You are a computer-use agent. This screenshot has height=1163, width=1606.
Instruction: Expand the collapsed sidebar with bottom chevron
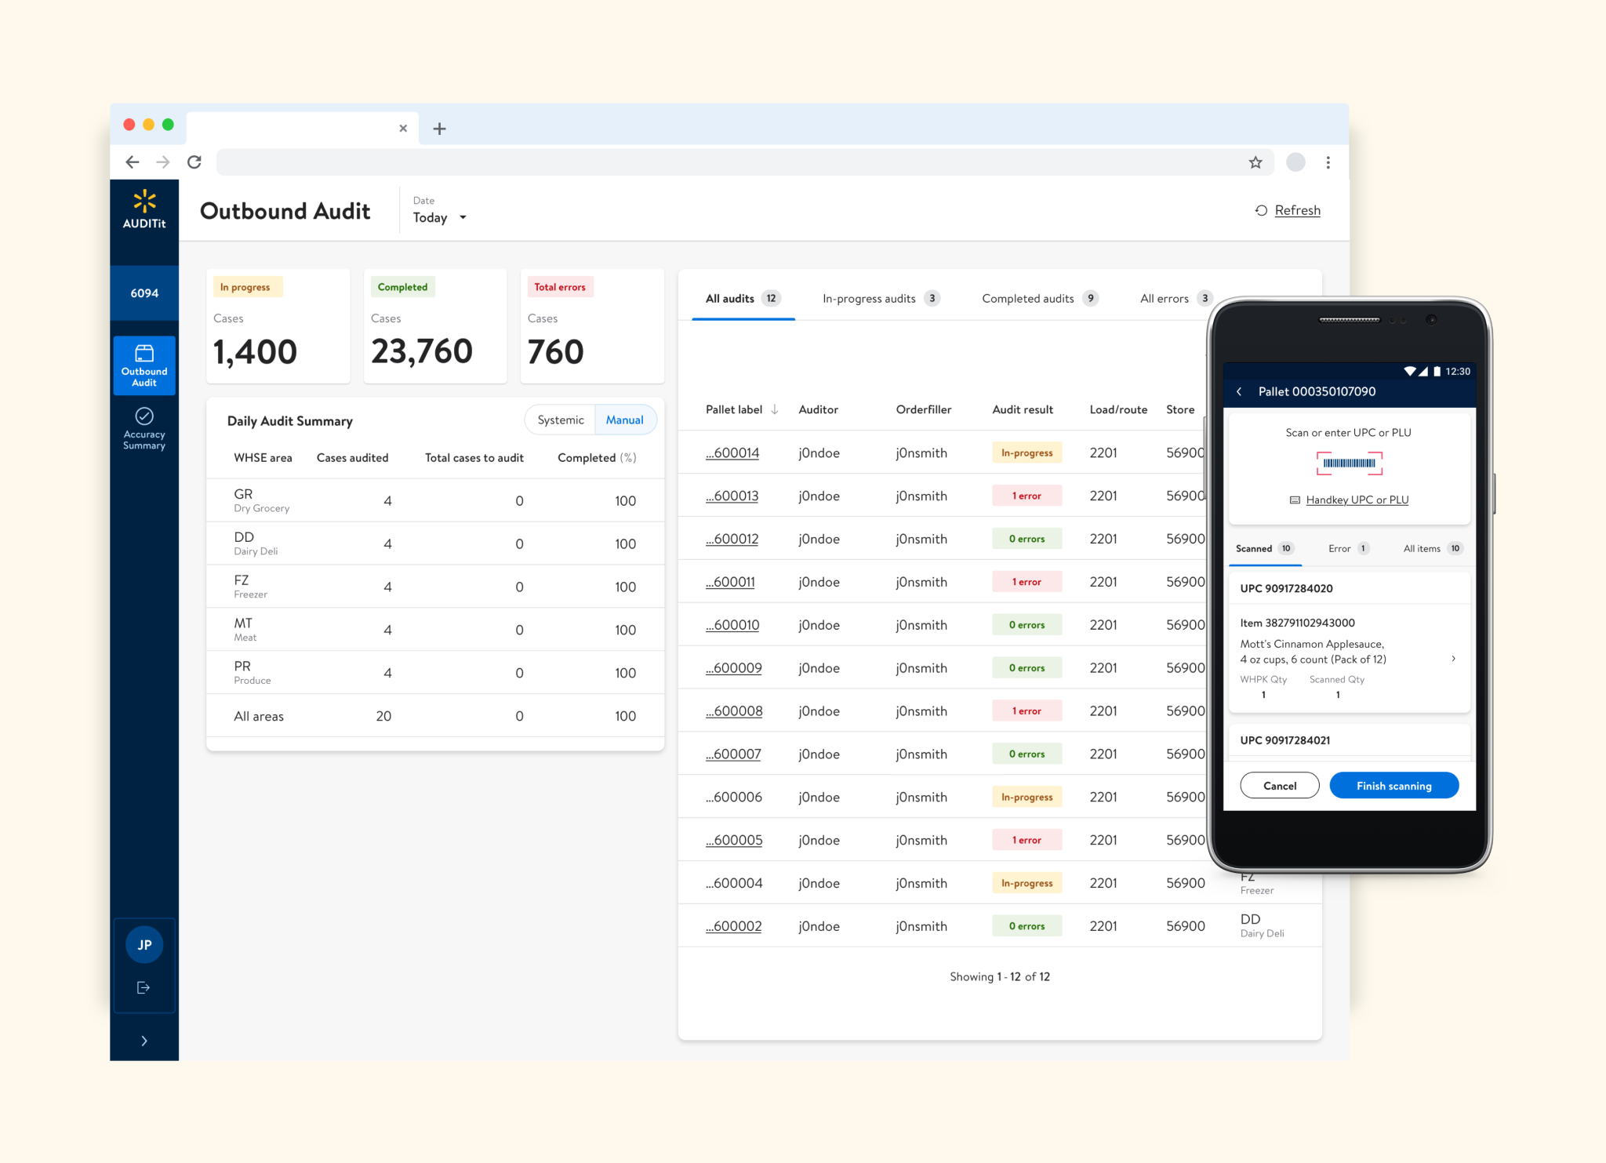pyautogui.click(x=144, y=1041)
